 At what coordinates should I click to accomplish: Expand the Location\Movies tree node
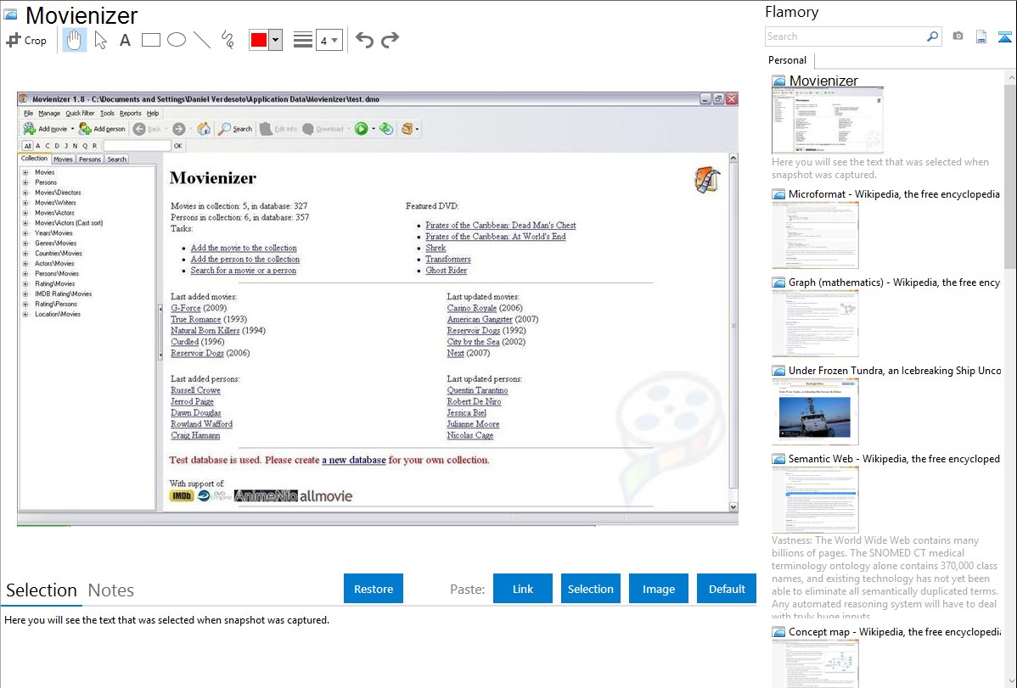25,314
